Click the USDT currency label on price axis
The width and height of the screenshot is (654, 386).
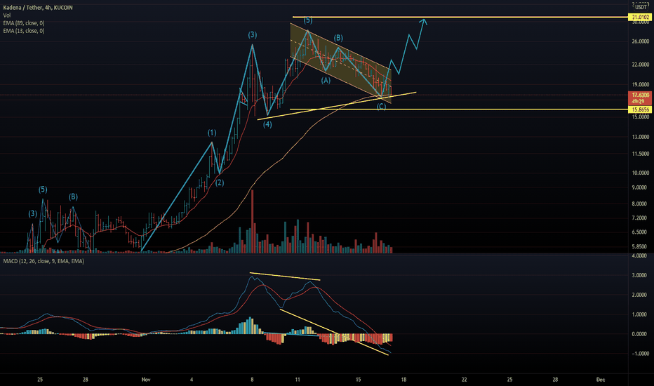pyautogui.click(x=640, y=7)
